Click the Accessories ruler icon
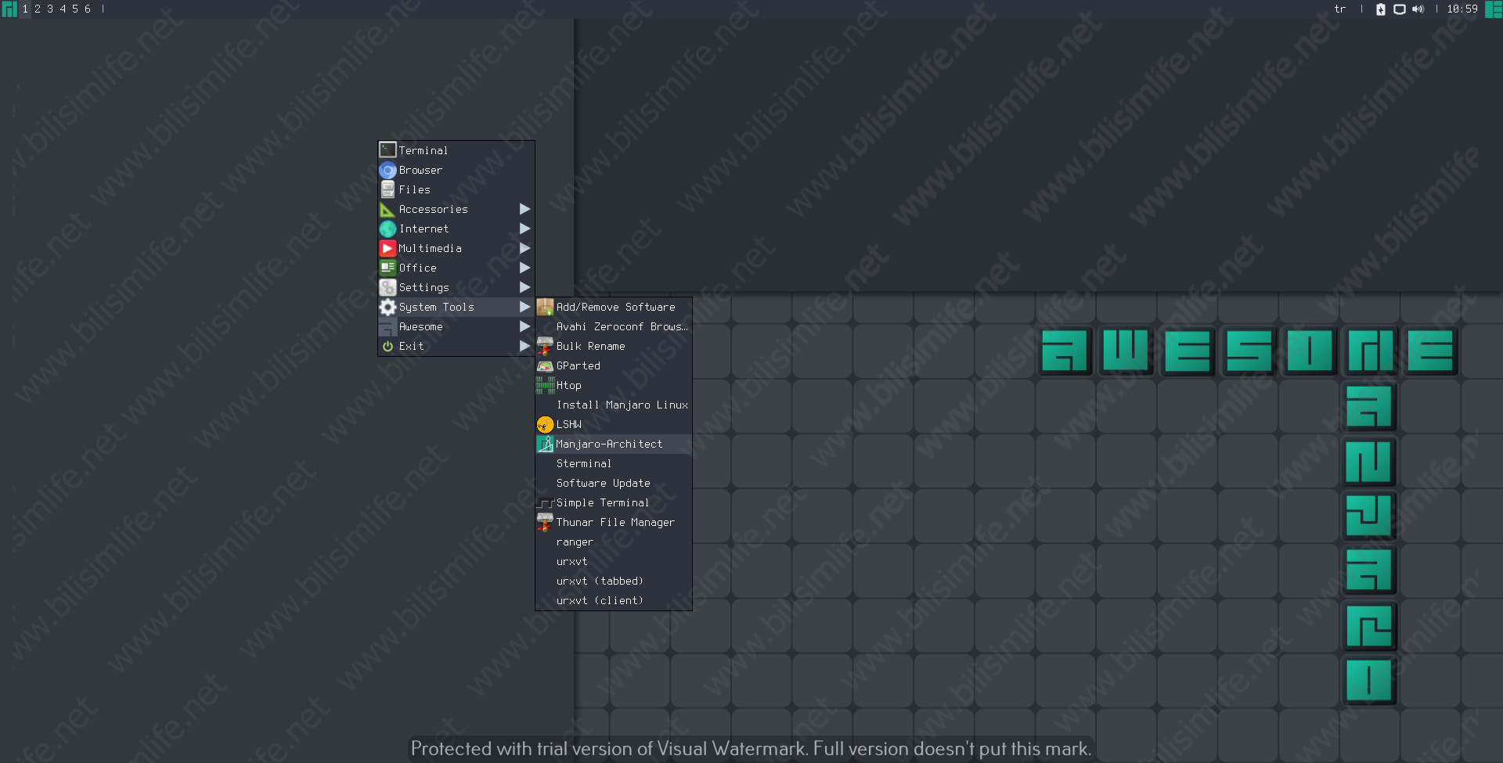 [x=387, y=209]
